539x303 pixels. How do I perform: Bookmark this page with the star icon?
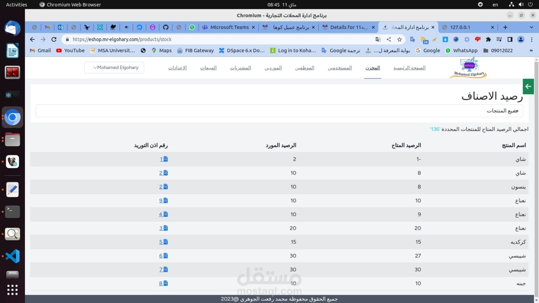tap(399, 40)
